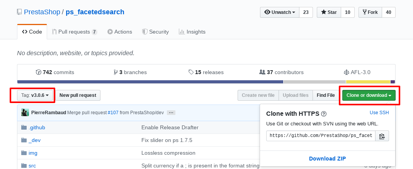Open commit 'Fix slider on ps 1.7.5'

tap(167, 140)
